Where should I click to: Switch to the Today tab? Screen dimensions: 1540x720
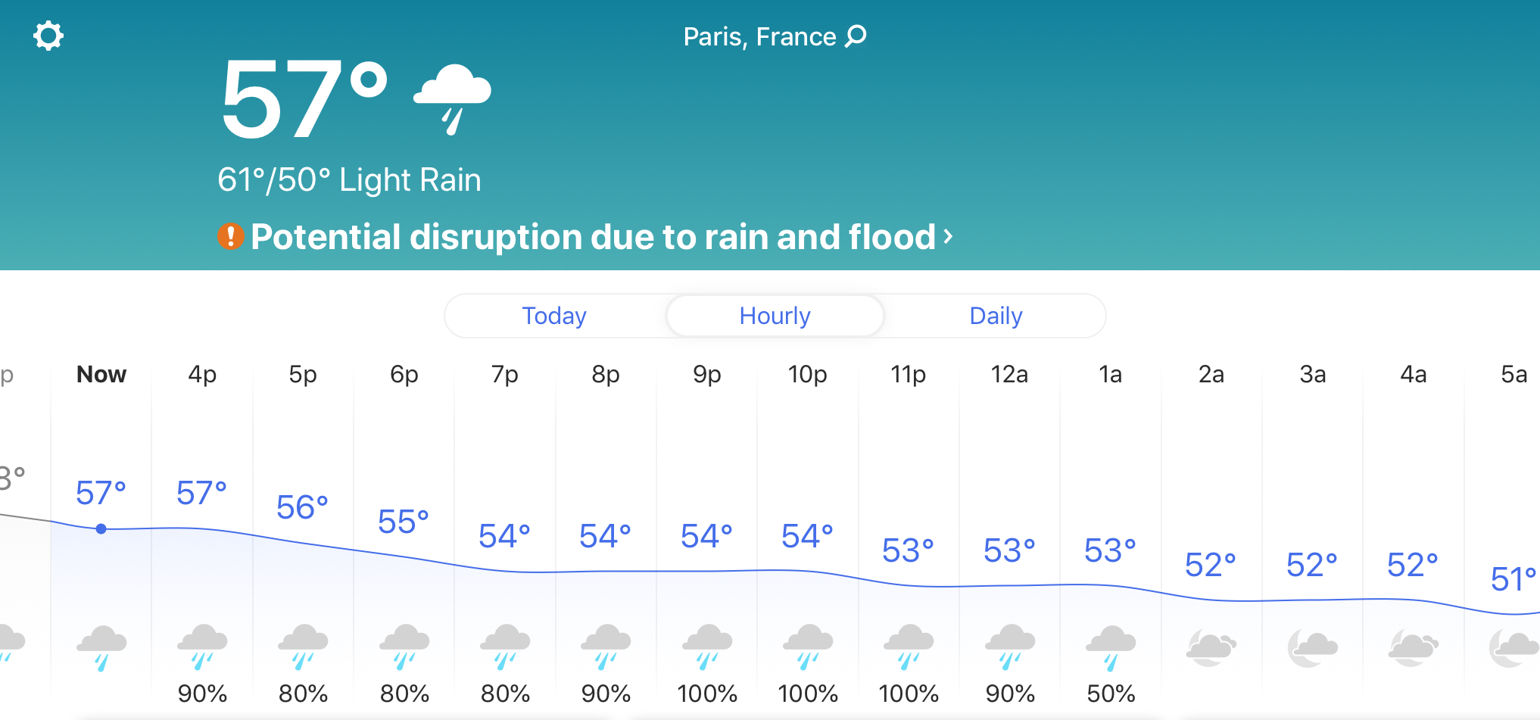click(554, 316)
